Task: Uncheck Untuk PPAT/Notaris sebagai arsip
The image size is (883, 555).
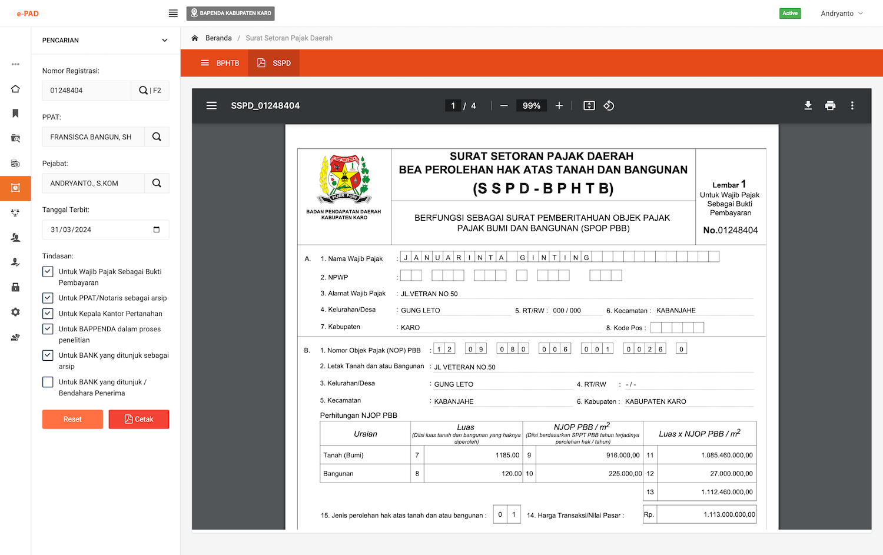Action: tap(48, 298)
